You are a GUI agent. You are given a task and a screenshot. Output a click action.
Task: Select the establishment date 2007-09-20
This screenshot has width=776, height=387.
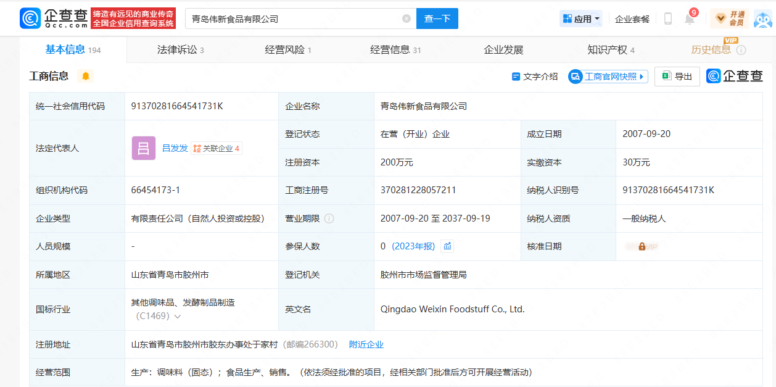pyautogui.click(x=646, y=134)
